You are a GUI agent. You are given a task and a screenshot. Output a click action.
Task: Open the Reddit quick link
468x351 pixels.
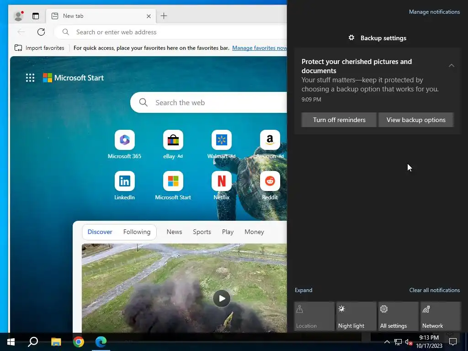tap(270, 186)
